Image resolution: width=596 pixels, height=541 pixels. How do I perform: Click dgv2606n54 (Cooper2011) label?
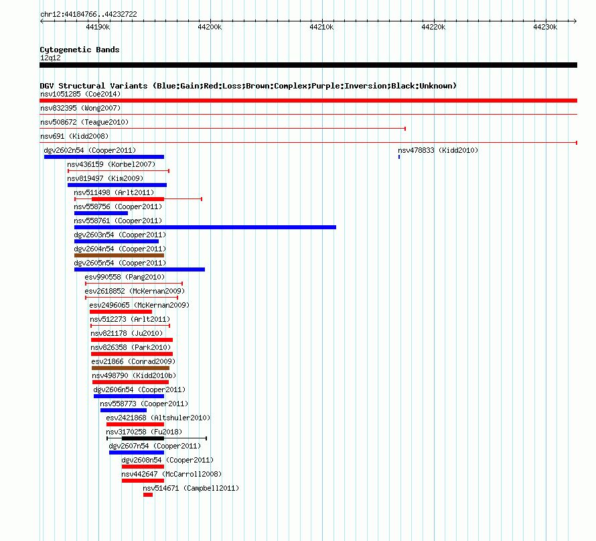pyautogui.click(x=139, y=389)
